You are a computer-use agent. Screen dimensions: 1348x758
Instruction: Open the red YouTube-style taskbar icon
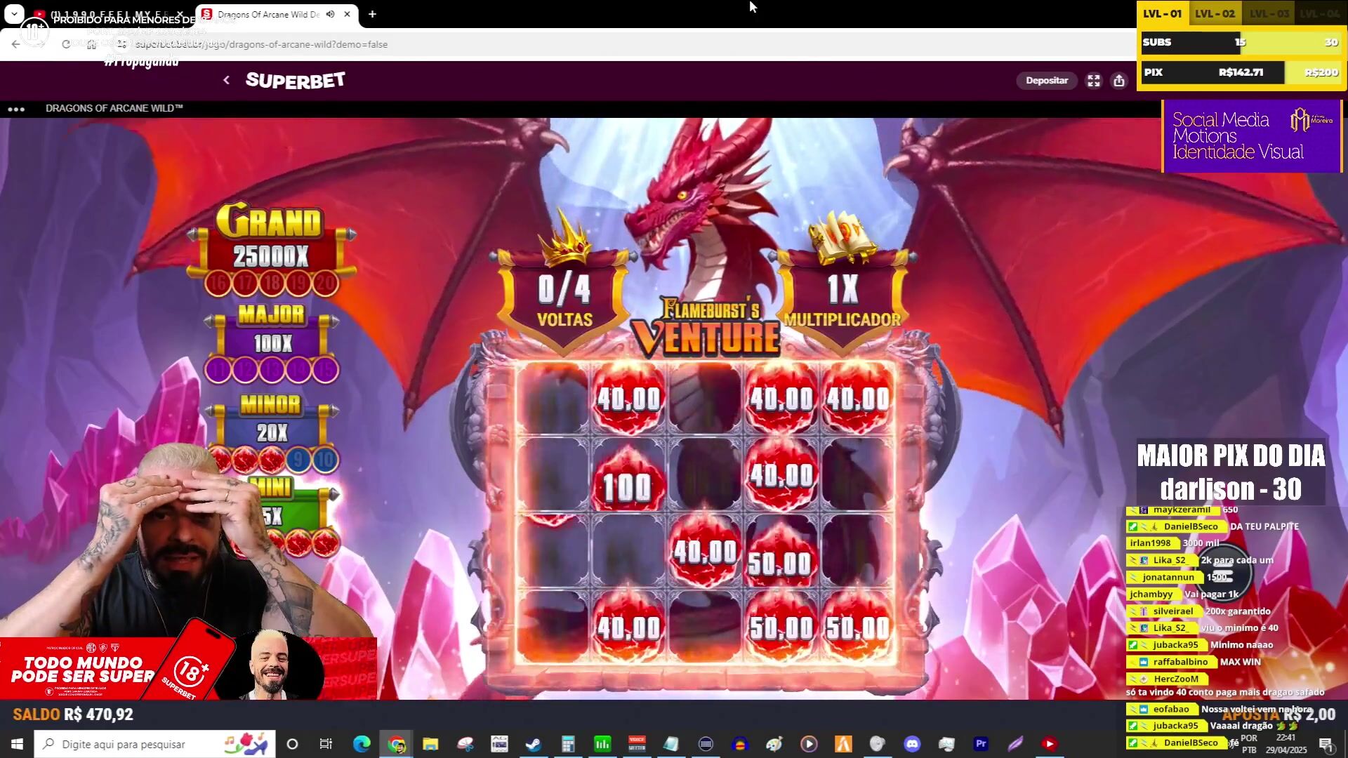coord(1050,744)
